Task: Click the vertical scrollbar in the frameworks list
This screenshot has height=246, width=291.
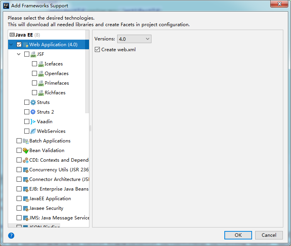Action: click(x=87, y=72)
